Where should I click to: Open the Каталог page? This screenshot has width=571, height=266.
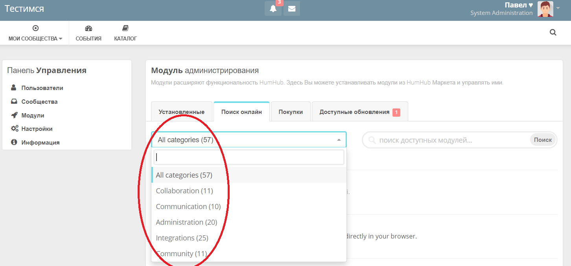[x=125, y=33]
